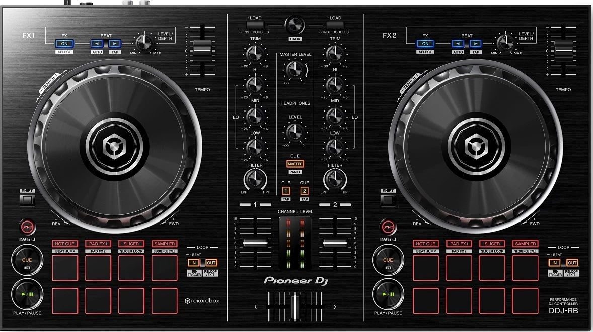Image resolution: width=593 pixels, height=332 pixels.
Task: Click the channel 2 FILTER knob
Action: (x=335, y=179)
